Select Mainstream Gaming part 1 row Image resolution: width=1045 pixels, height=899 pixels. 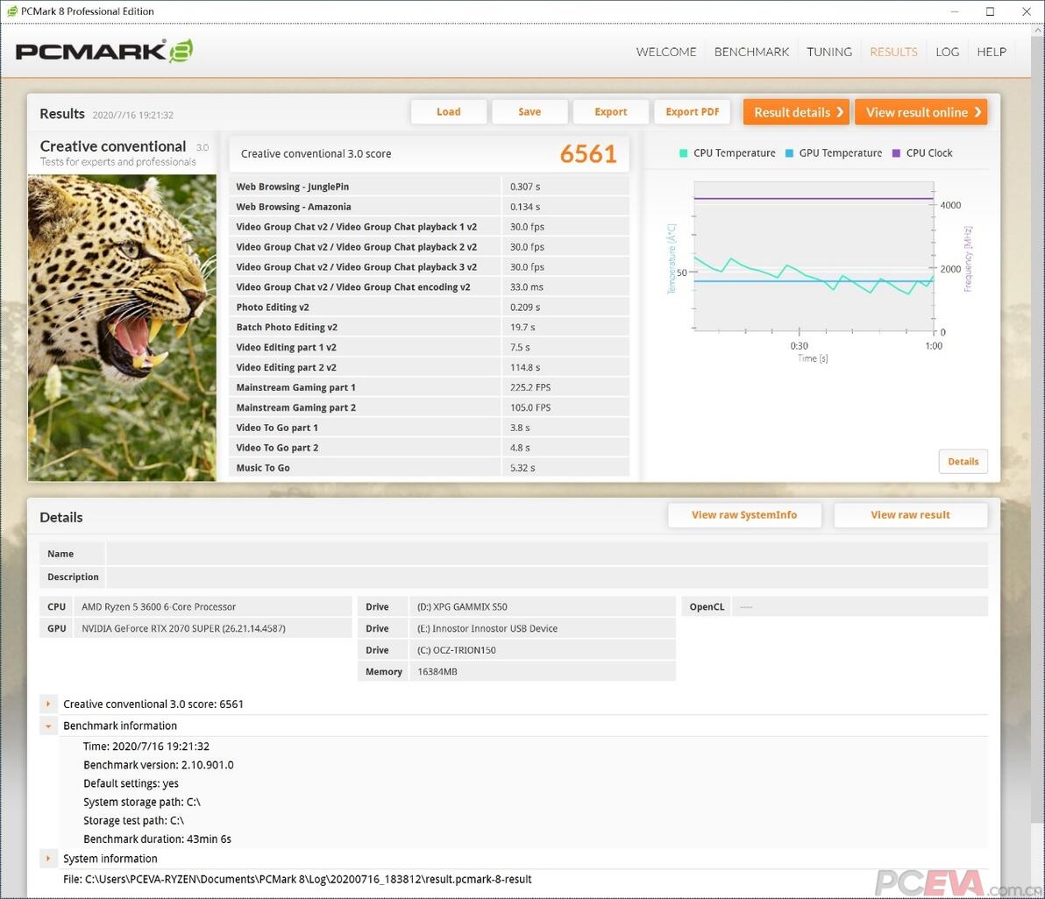click(430, 387)
